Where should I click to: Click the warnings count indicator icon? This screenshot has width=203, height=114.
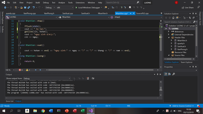pyautogui.click(x=27, y=70)
